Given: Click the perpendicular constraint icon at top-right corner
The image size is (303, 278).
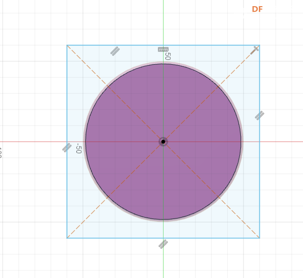Looking at the screenshot, I should pos(254,50).
